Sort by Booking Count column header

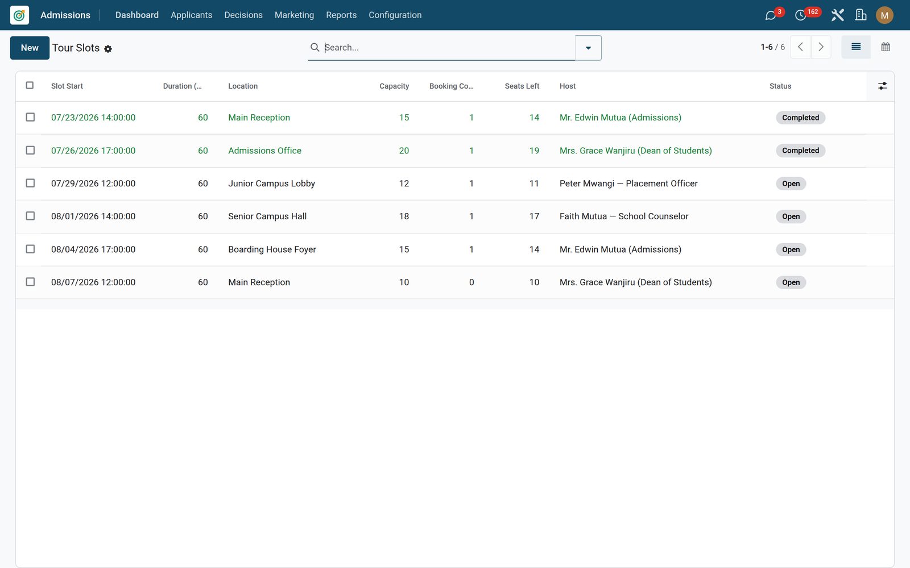pos(452,86)
